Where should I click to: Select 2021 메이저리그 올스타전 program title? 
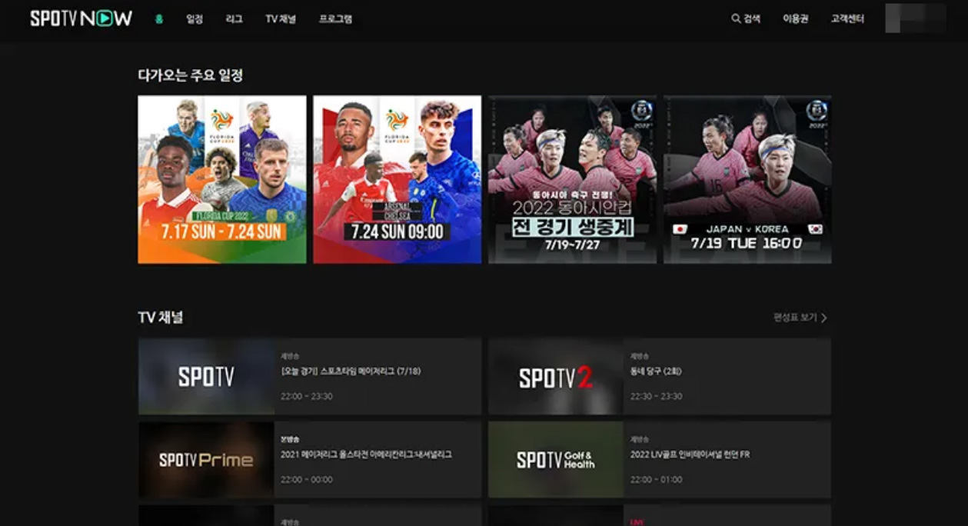[366, 454]
